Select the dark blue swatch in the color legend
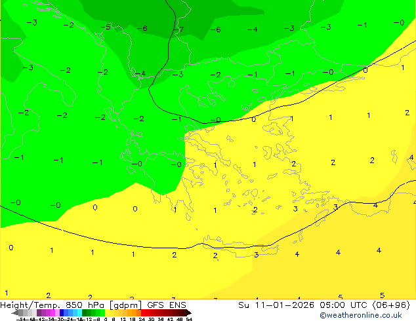This screenshot has width=416, height=321. (62, 312)
